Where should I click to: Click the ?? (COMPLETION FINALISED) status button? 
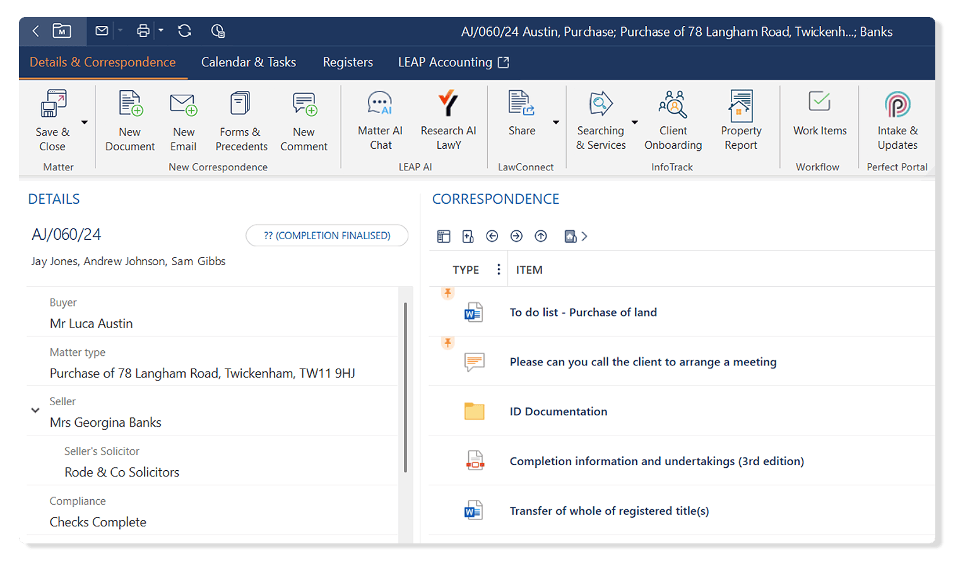[327, 235]
